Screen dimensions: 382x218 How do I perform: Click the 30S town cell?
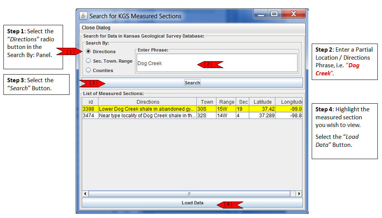206,109
